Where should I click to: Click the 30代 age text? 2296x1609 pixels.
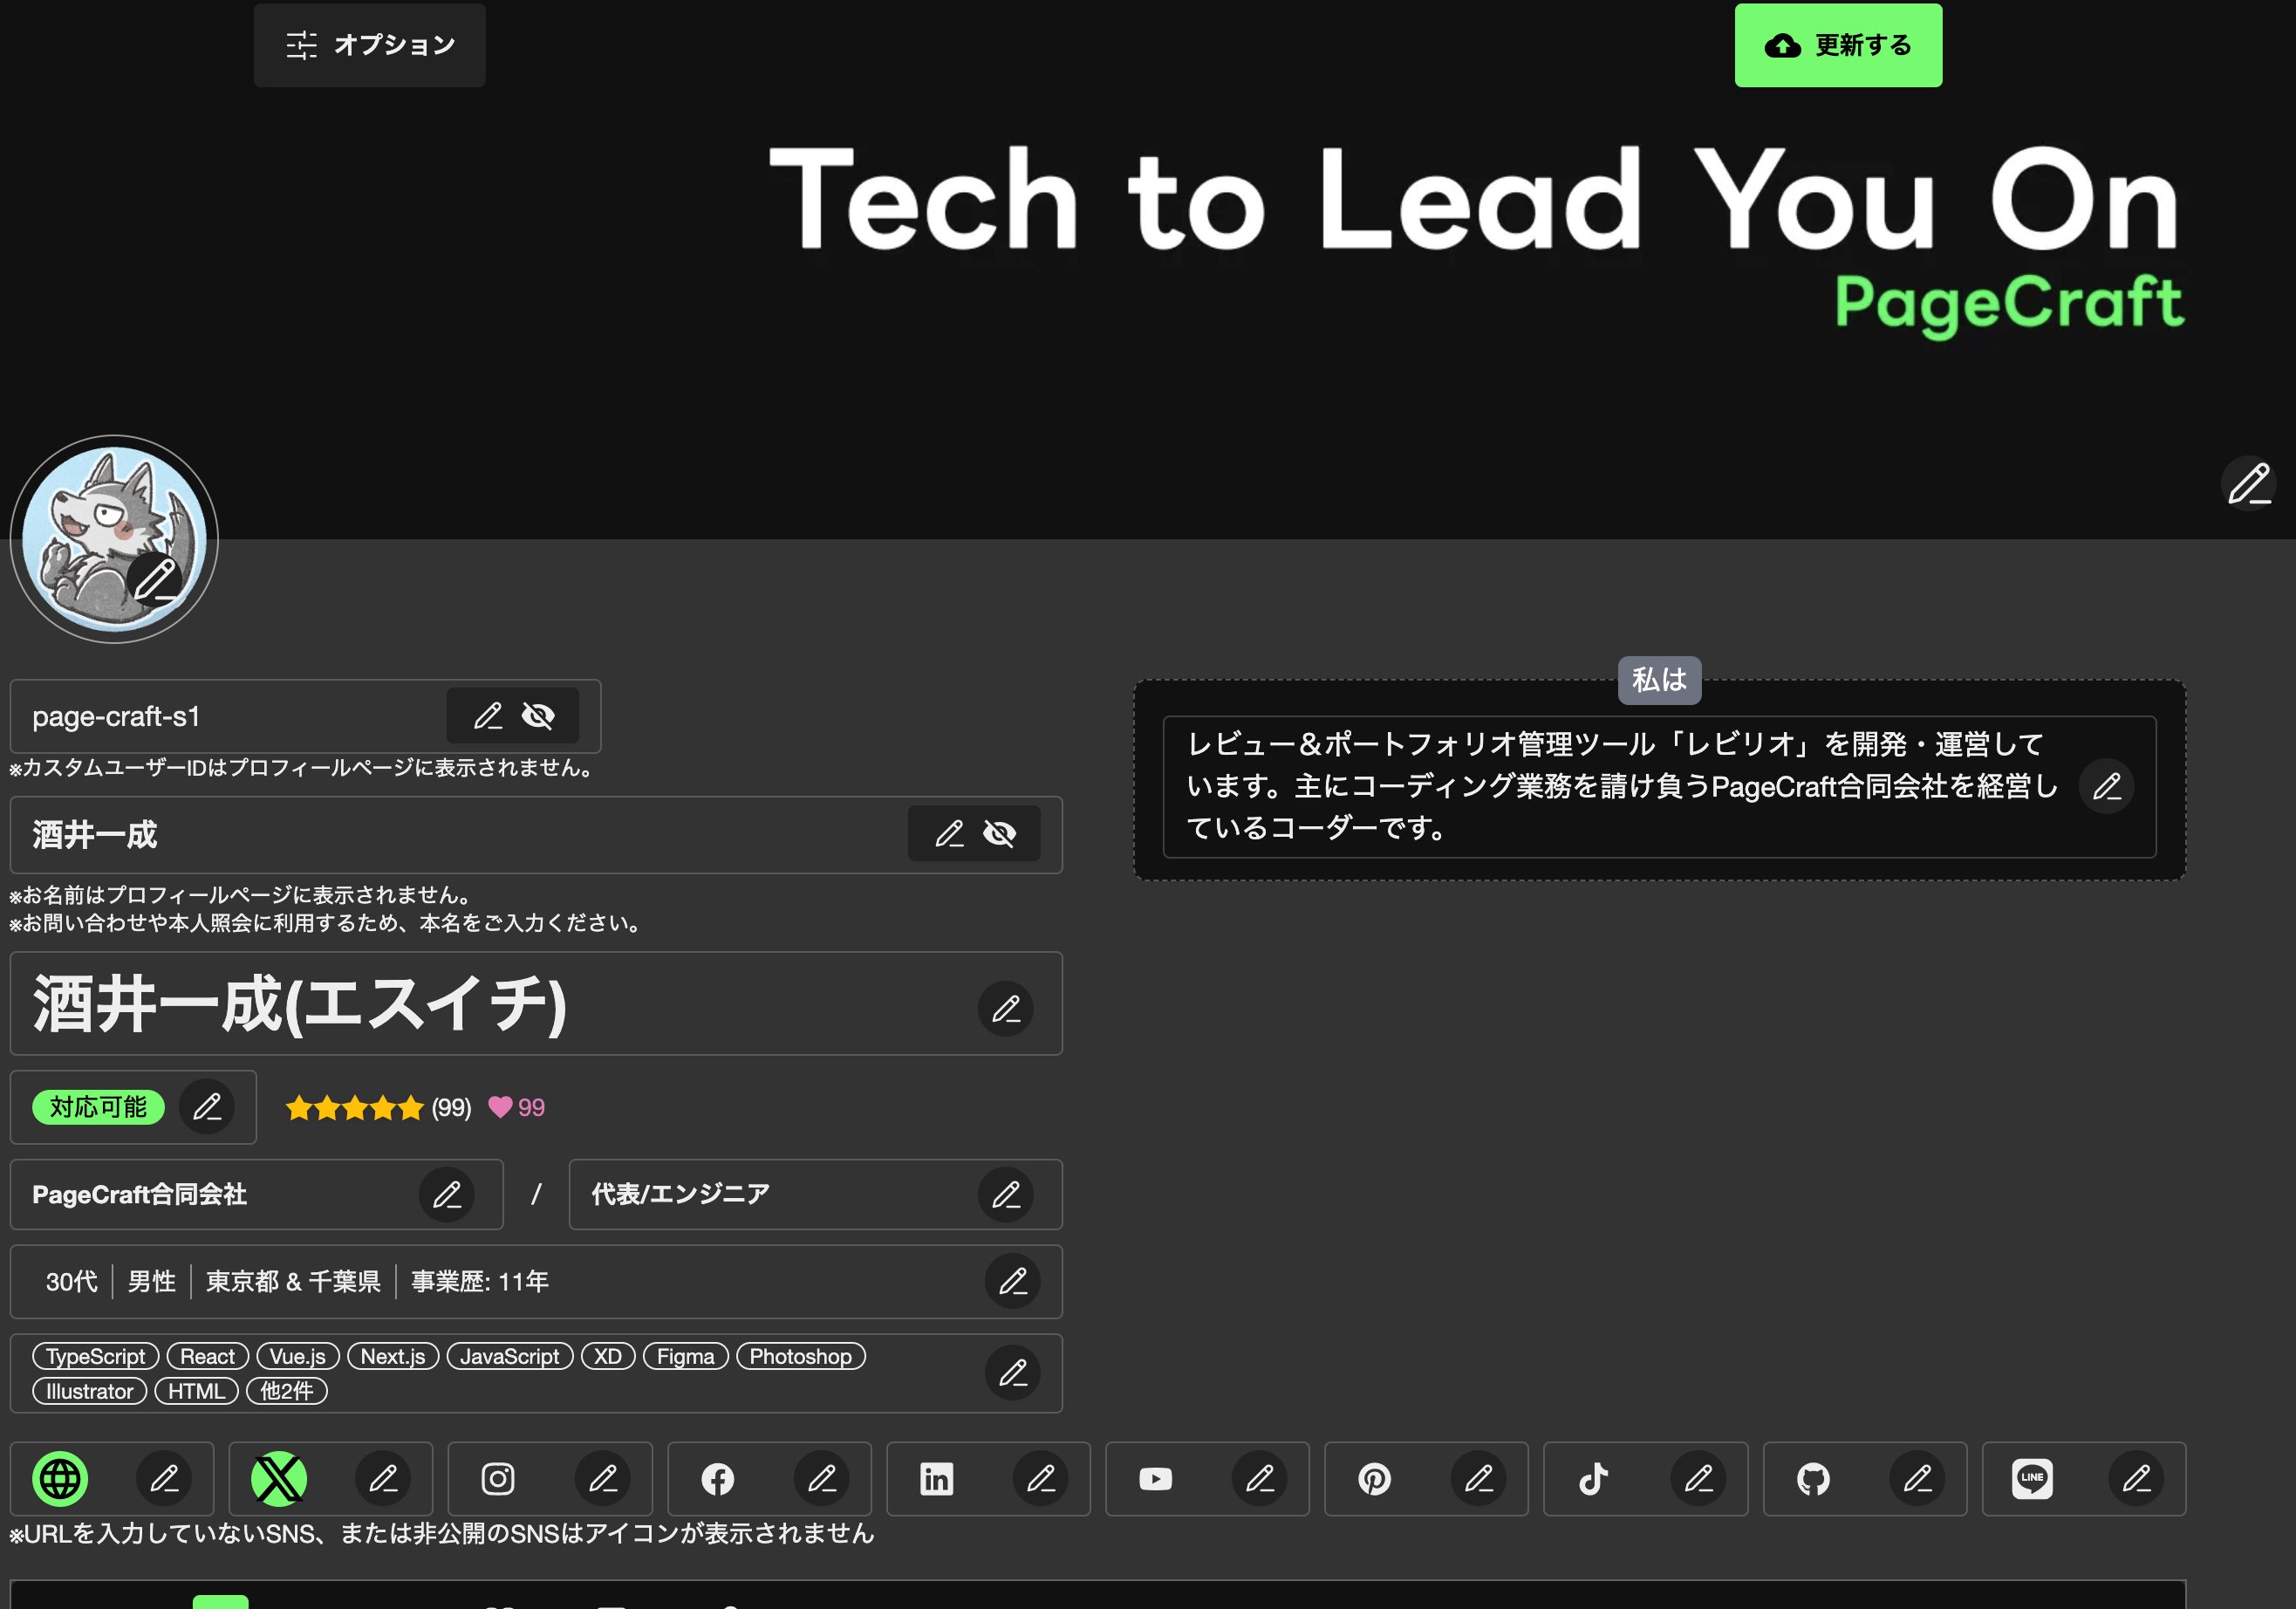(71, 1281)
